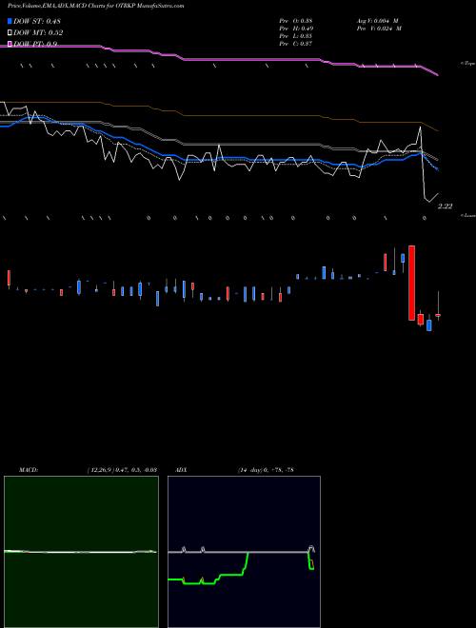The width and height of the screenshot is (476, 628).
Task: Click the 'Pre C: 0.37' close value
Action: 296,44
